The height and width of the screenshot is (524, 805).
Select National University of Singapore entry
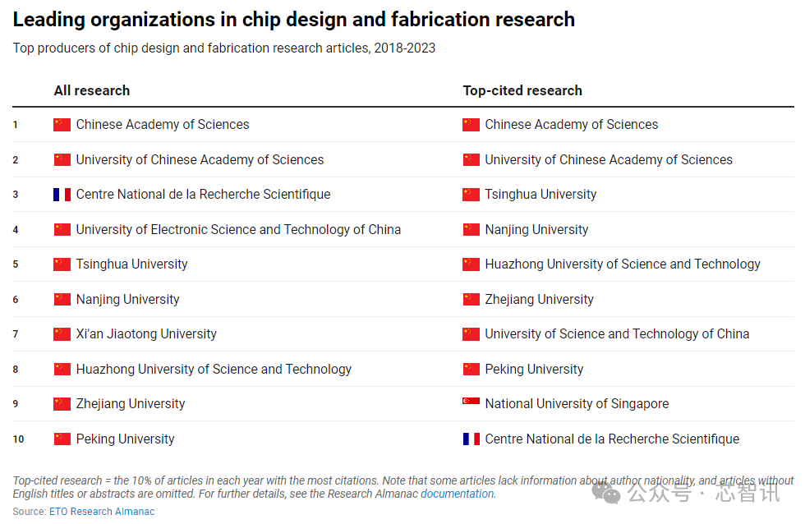pyautogui.click(x=577, y=404)
